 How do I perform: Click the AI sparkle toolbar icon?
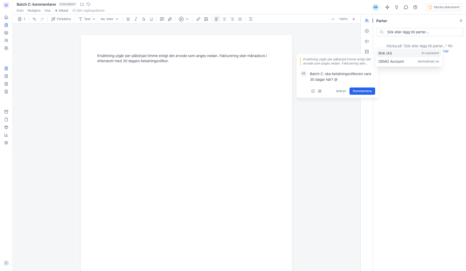(170, 19)
